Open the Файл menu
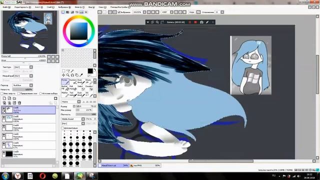 click(x=6, y=7)
